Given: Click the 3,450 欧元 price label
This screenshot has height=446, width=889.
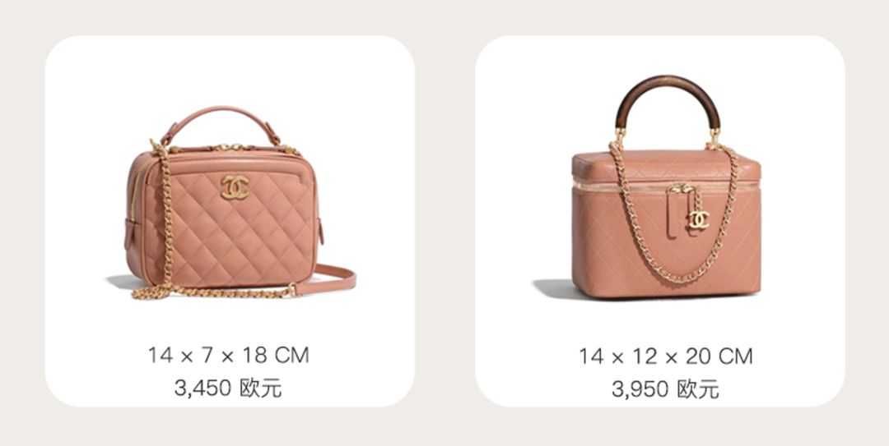Looking at the screenshot, I should click(x=228, y=389).
